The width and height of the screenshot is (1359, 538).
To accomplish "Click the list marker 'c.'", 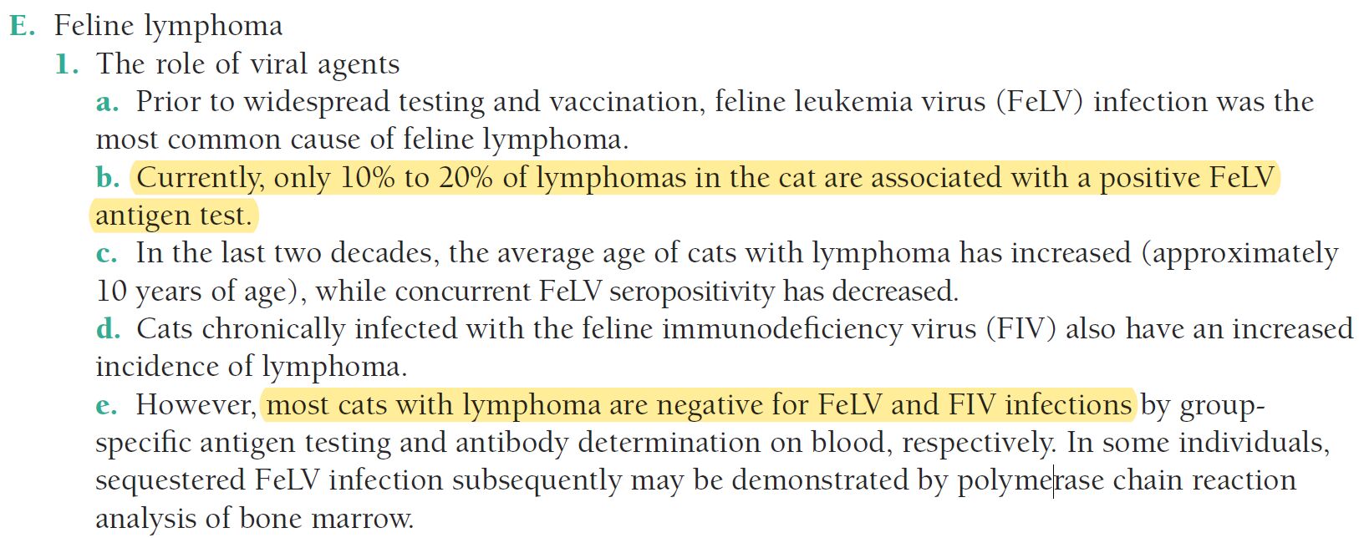I will [x=107, y=254].
